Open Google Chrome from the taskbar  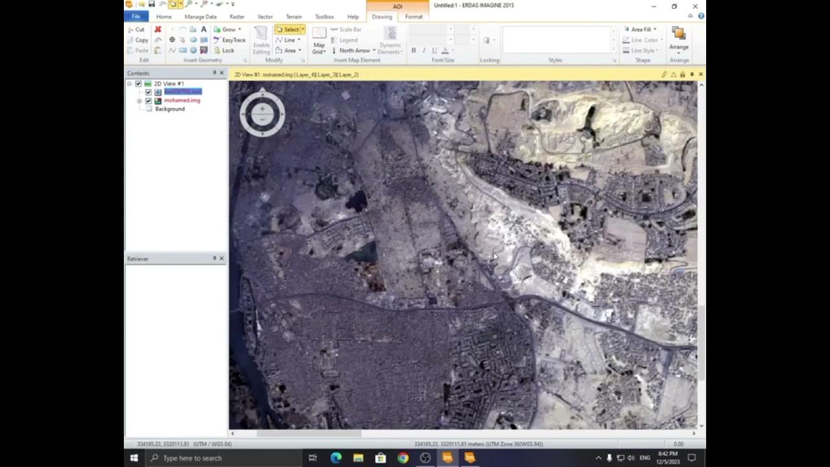403,458
